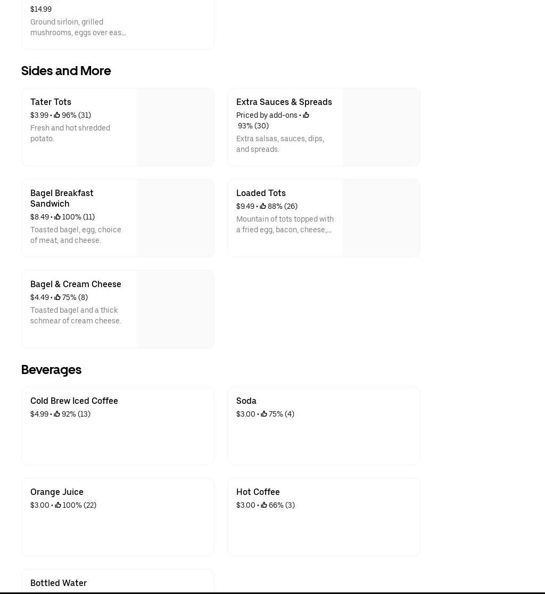Viewport: 545px width, 594px height.
Task: Click thumbs-up icon on Tater Tots
Action: 57,115
